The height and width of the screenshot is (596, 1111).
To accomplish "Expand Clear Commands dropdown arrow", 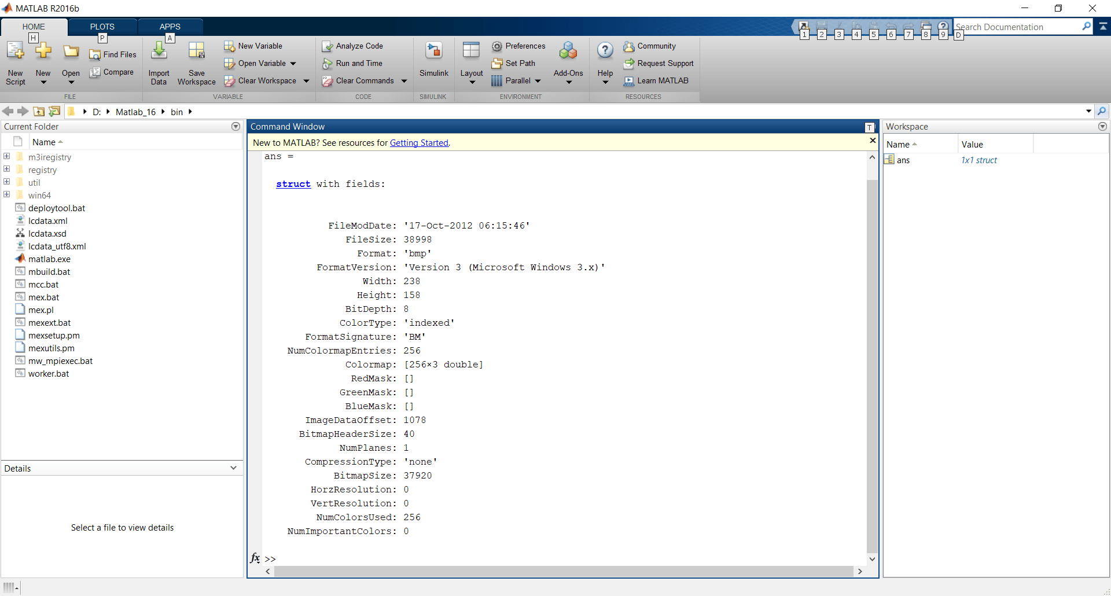I will 404,81.
